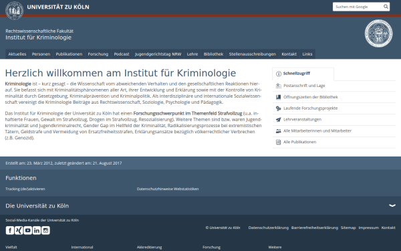
Task: Click the library book icon
Action: [279, 97]
